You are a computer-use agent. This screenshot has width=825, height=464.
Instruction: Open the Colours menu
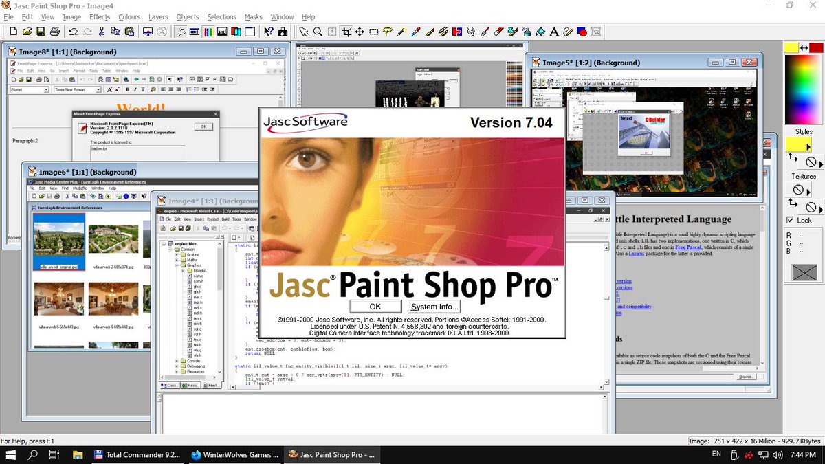point(129,16)
